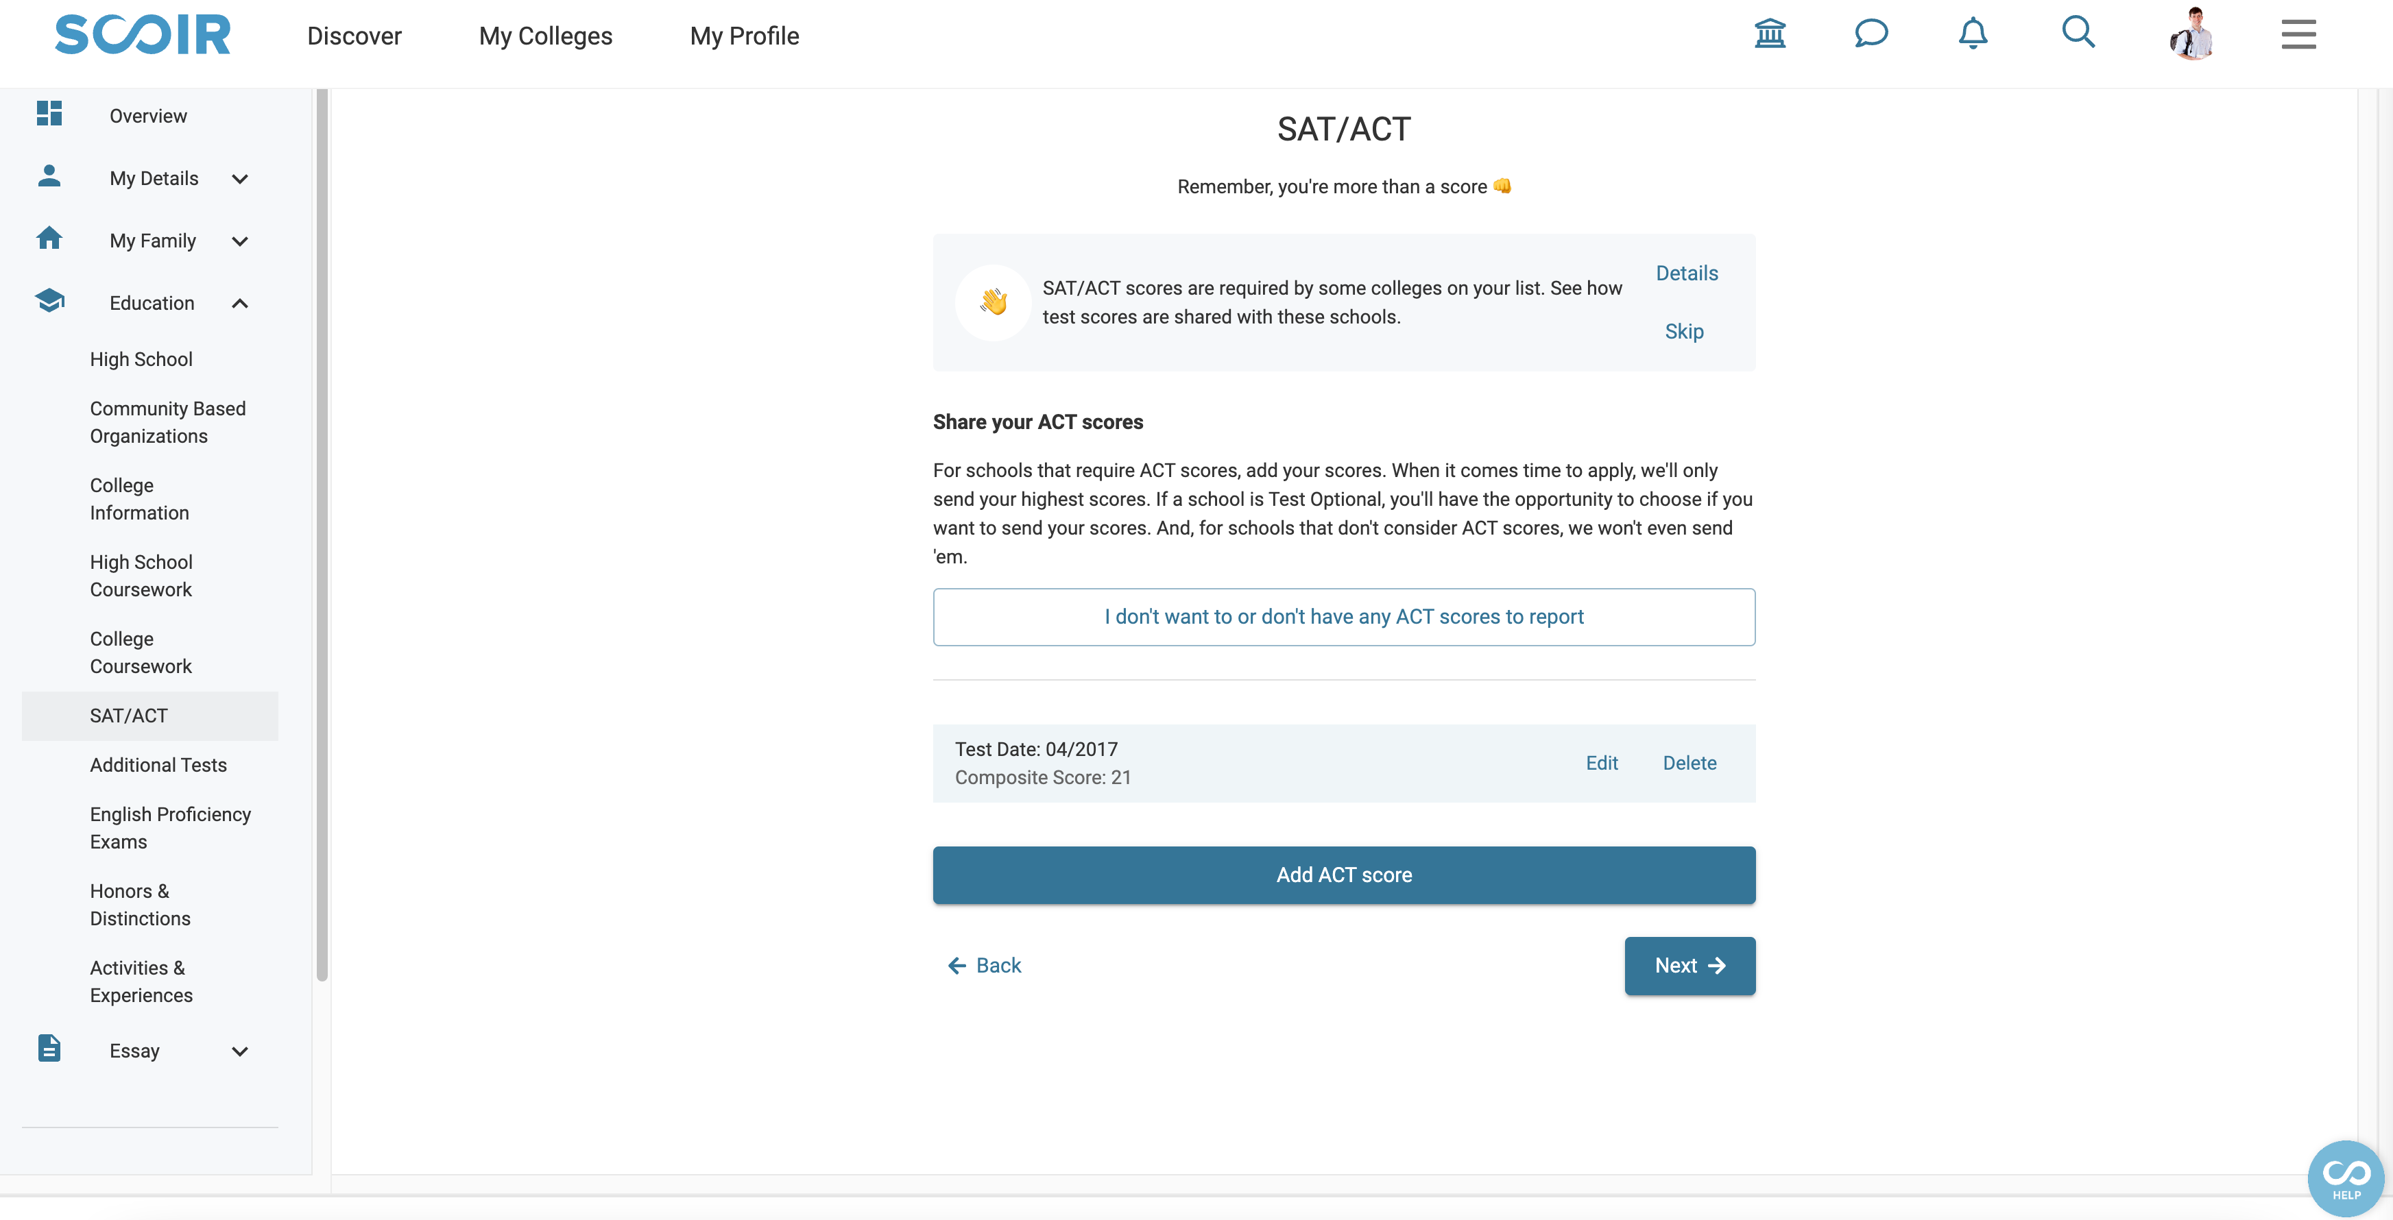Click the Details link in notice
2393x1220 pixels.
tap(1686, 273)
